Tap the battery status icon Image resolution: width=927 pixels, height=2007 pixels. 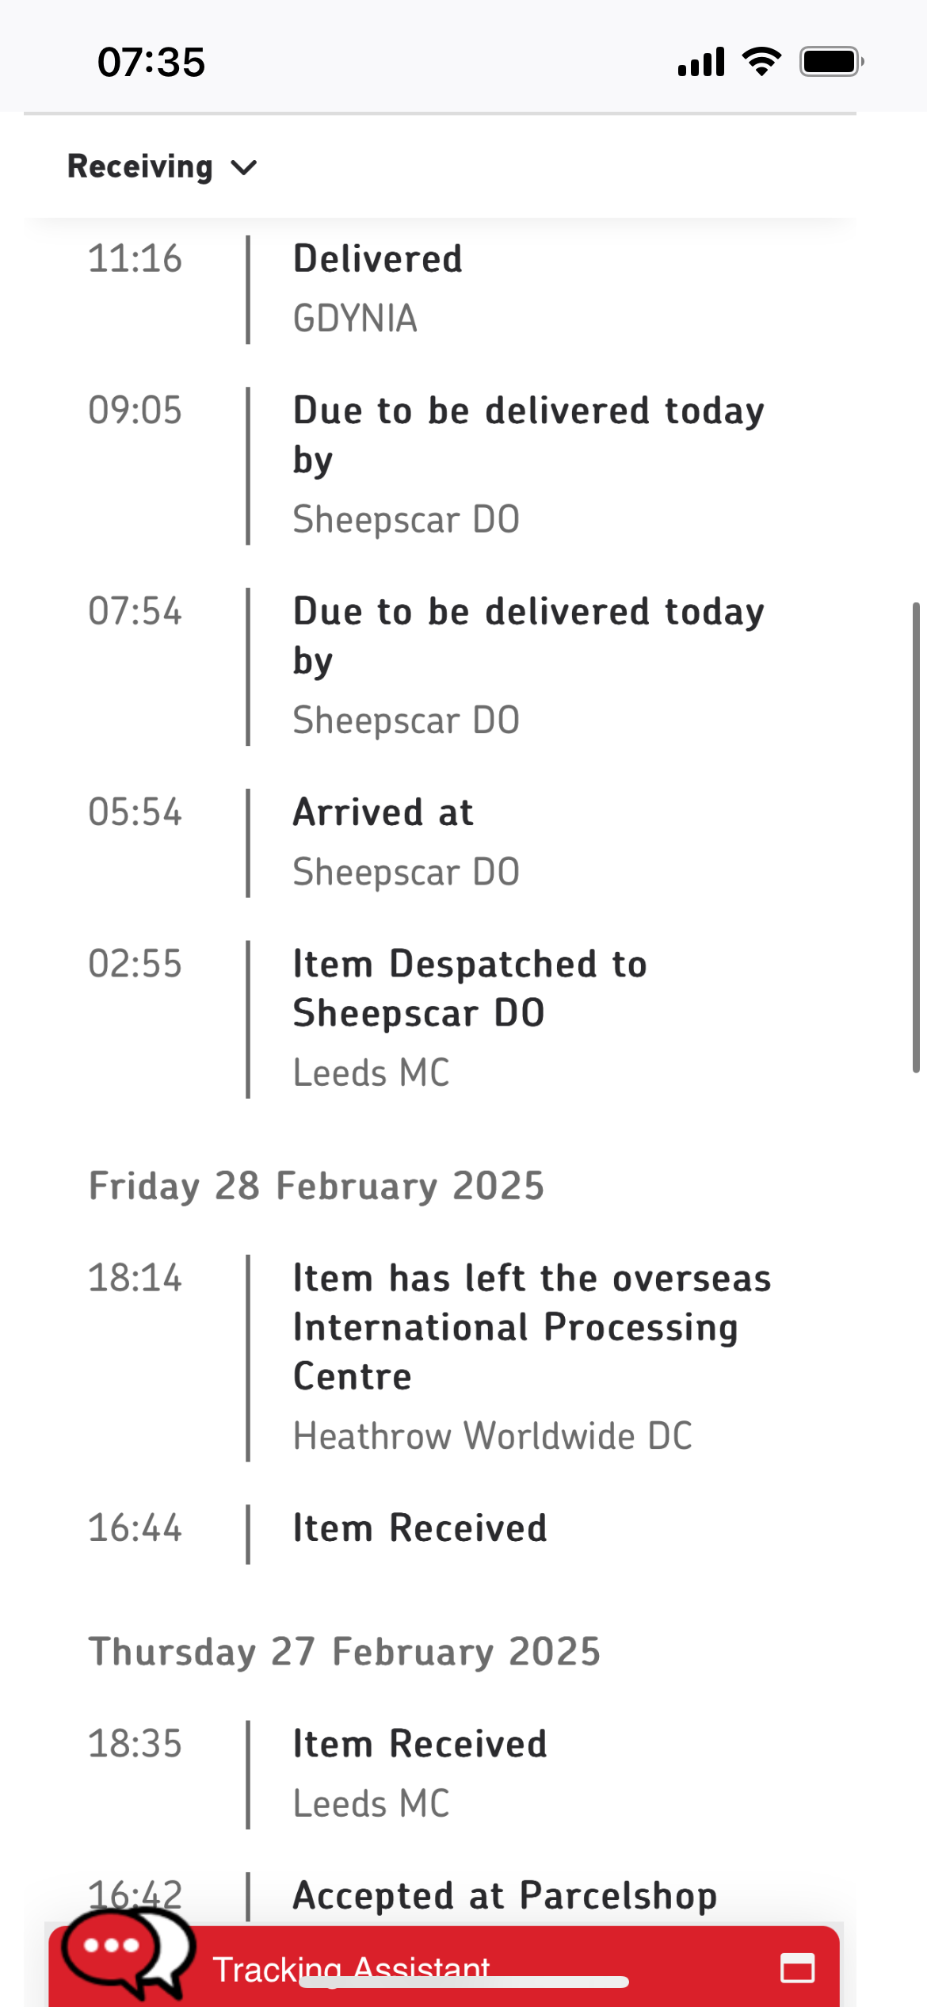(831, 61)
